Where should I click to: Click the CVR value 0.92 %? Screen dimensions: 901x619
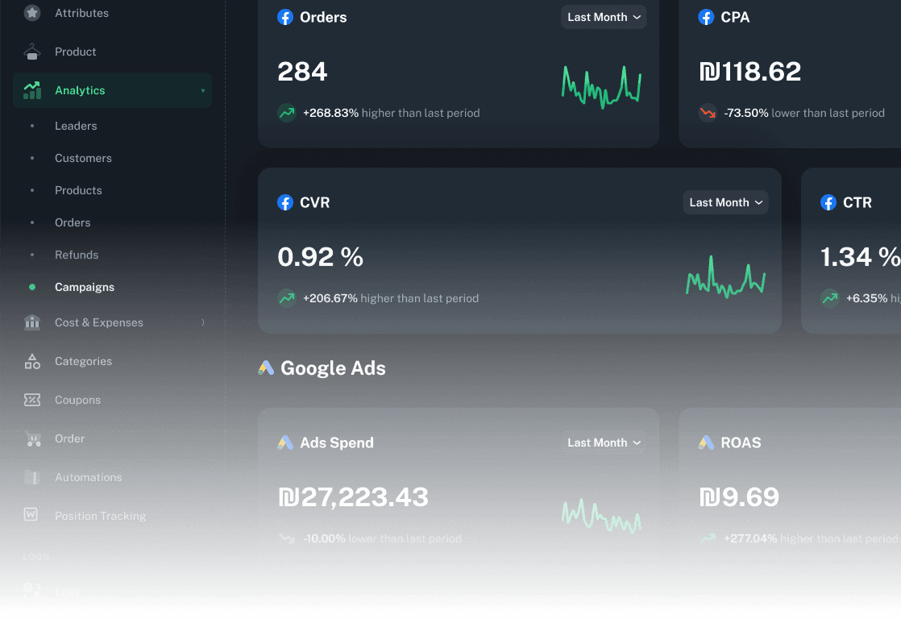(321, 257)
